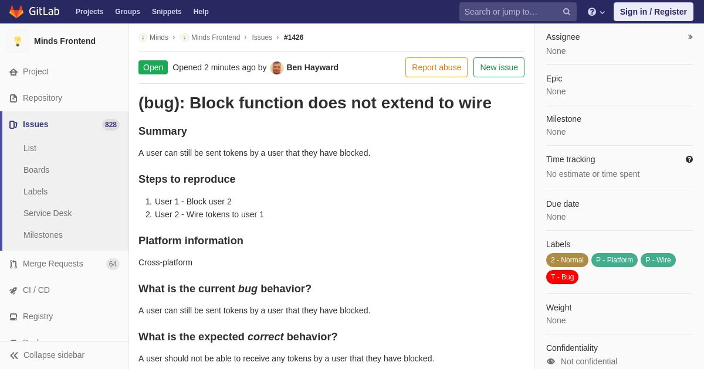Screen dimensions: 704x369
Task: Click the Repository file icon
Action: pyautogui.click(x=13, y=98)
